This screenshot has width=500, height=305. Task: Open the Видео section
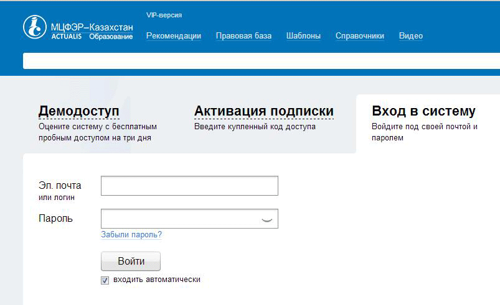410,36
